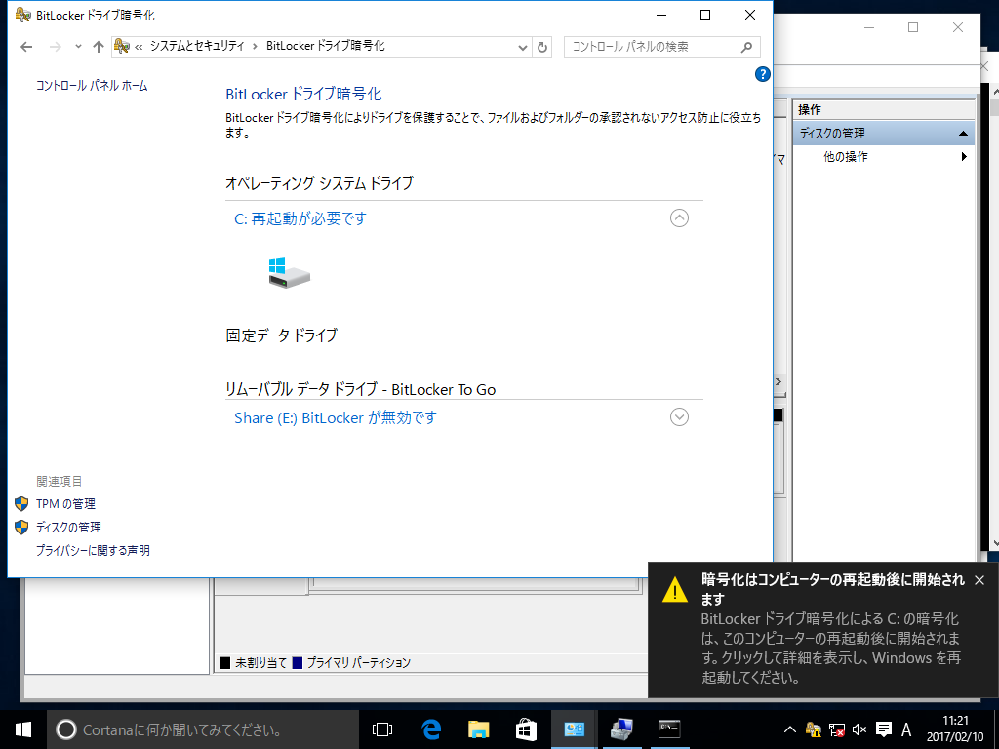Switch to Command Prompt taskbar button
This screenshot has height=749, width=999.
tap(669, 729)
